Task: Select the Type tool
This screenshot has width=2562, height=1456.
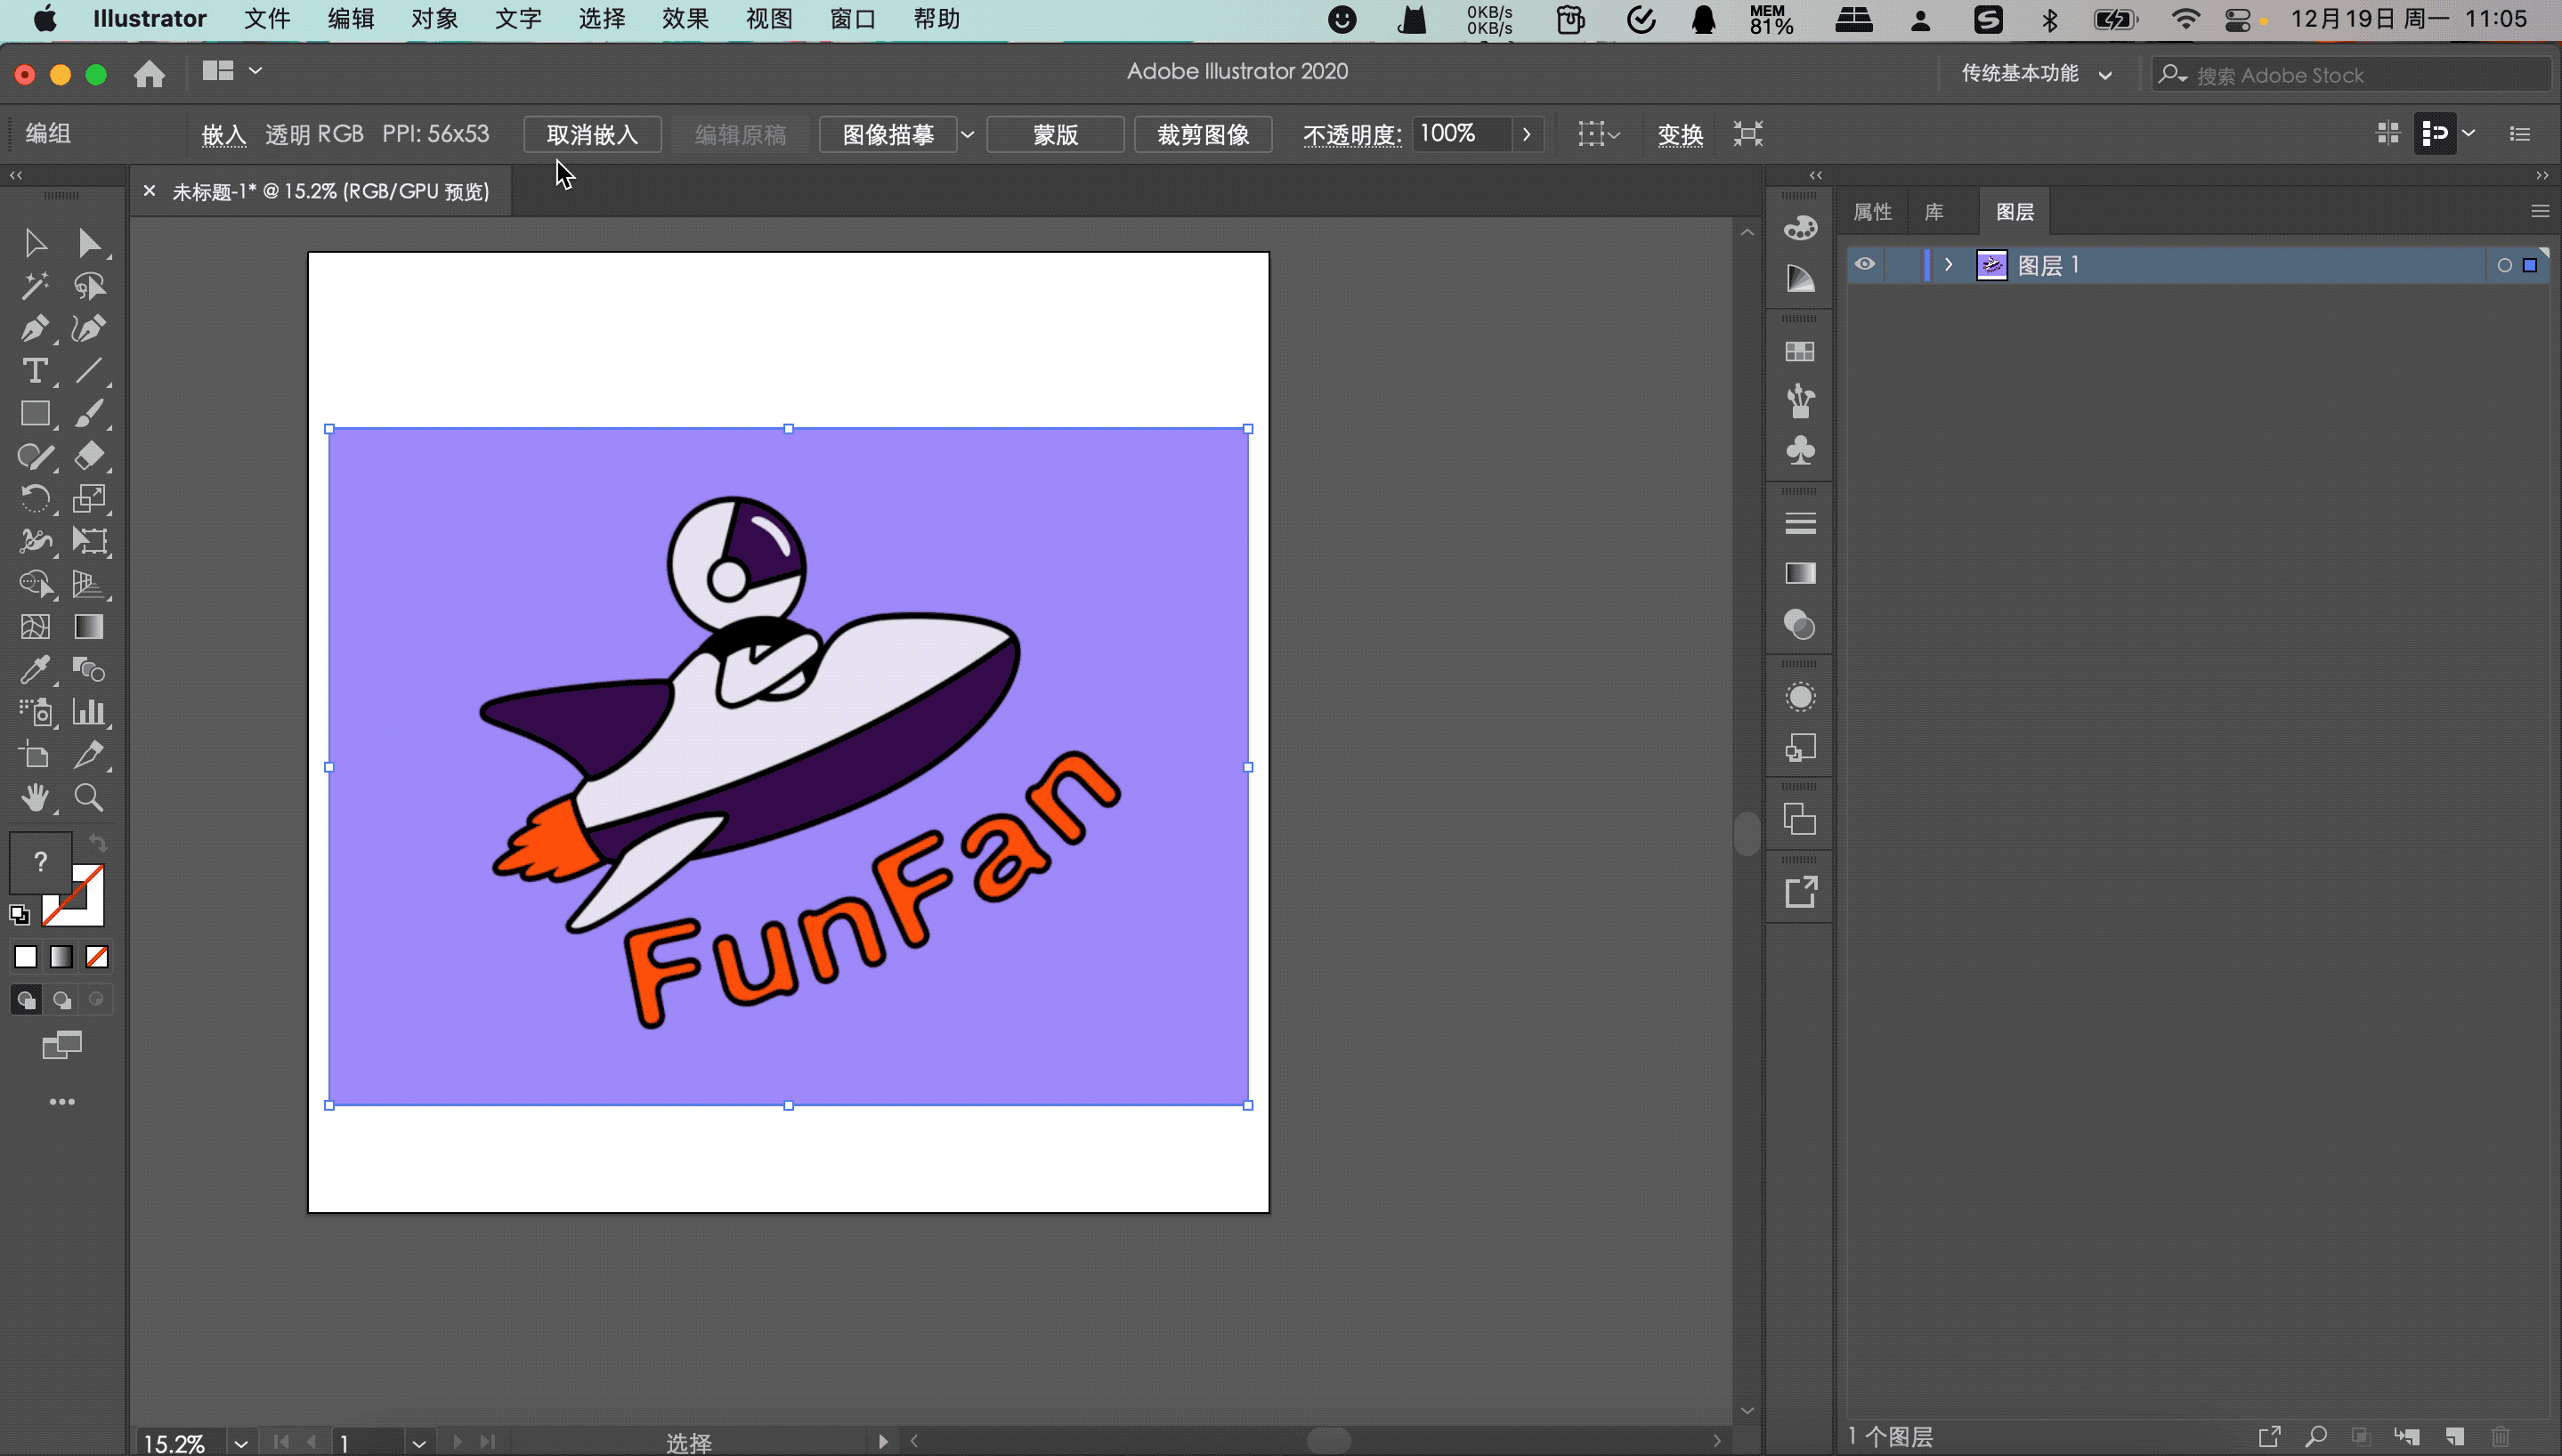Action: (x=34, y=371)
